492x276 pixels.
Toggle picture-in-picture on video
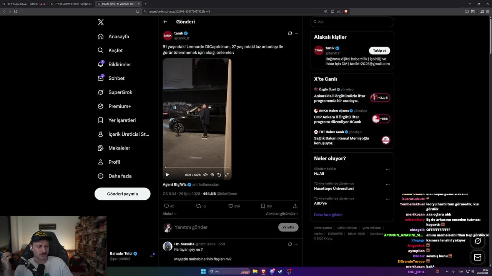(x=219, y=175)
